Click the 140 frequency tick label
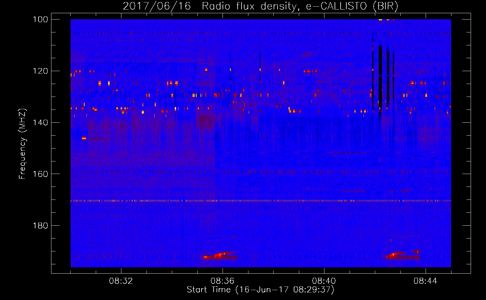486x300 pixels. coord(41,123)
